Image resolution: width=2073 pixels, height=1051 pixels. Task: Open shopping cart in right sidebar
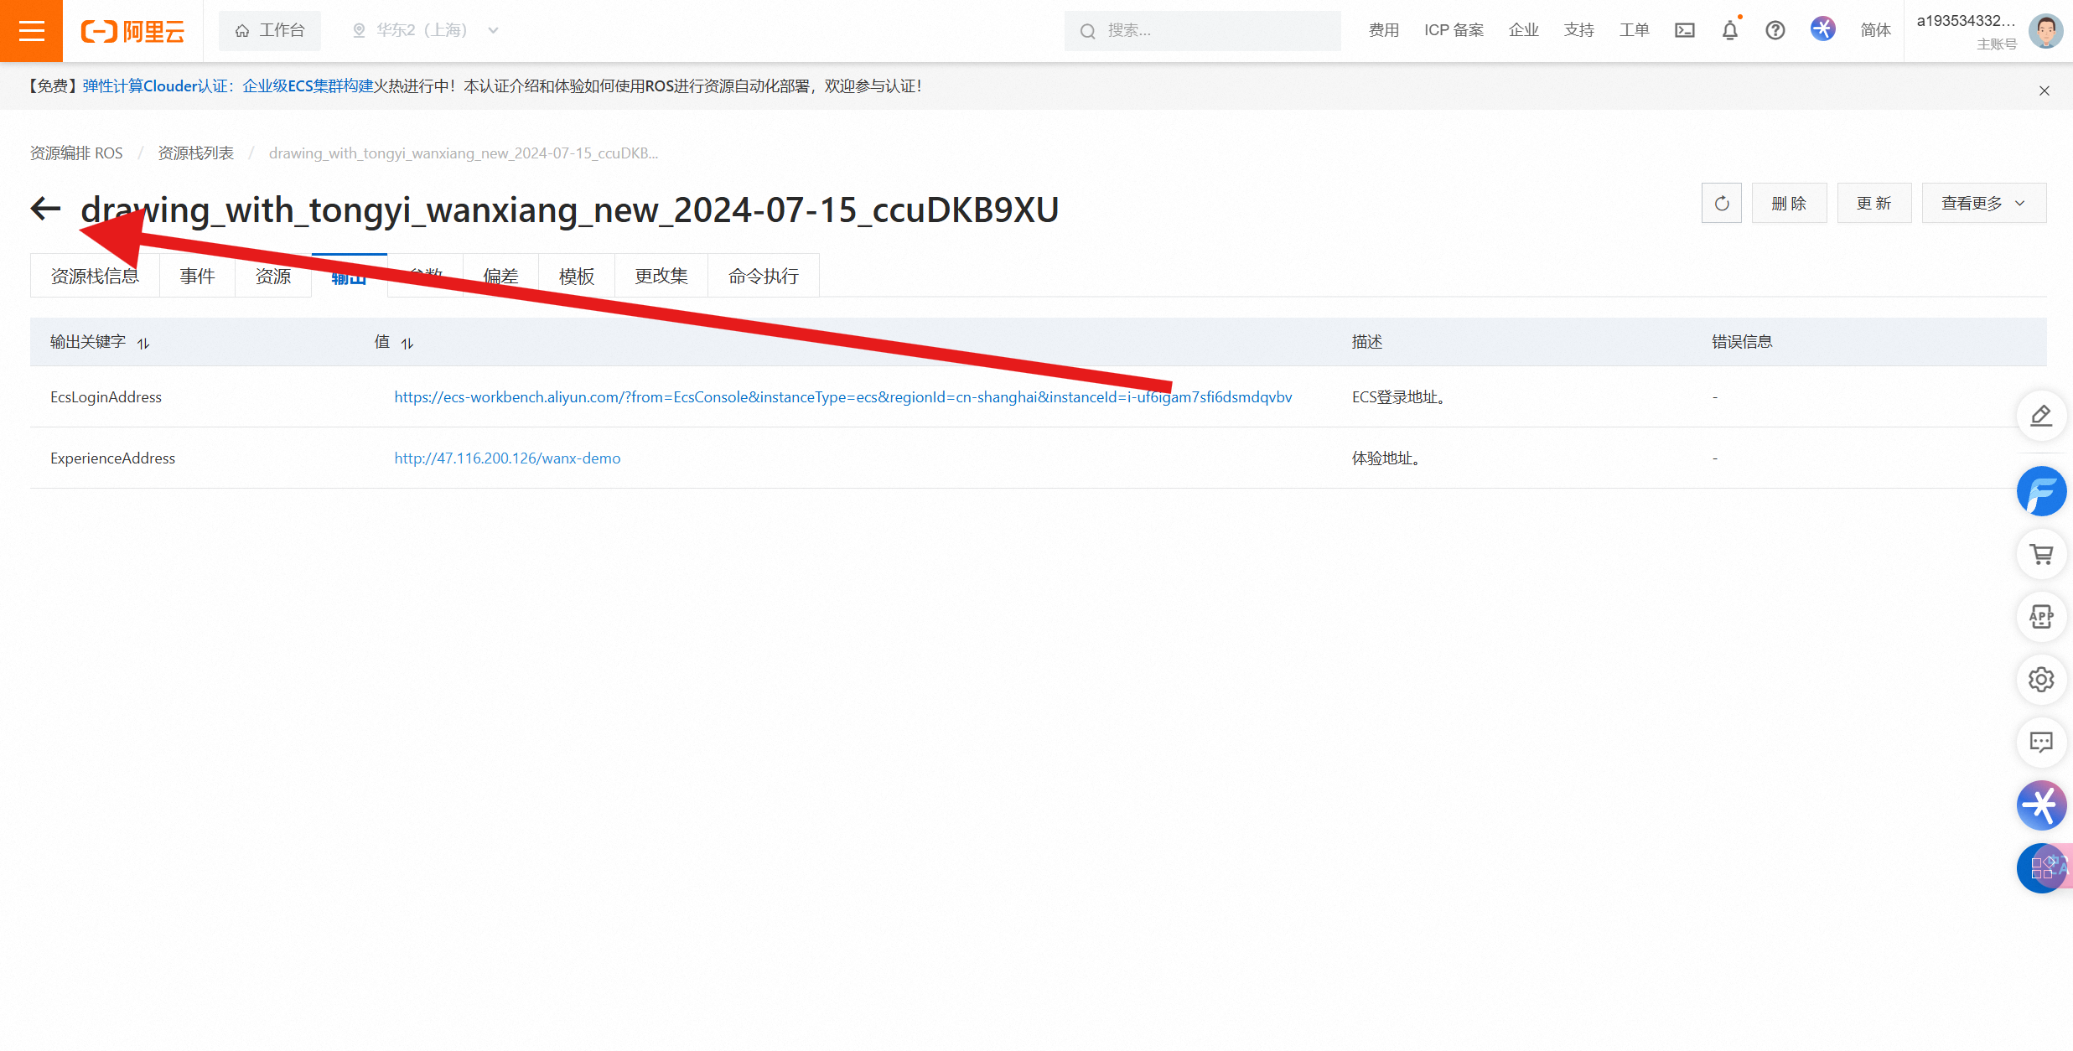2040,554
